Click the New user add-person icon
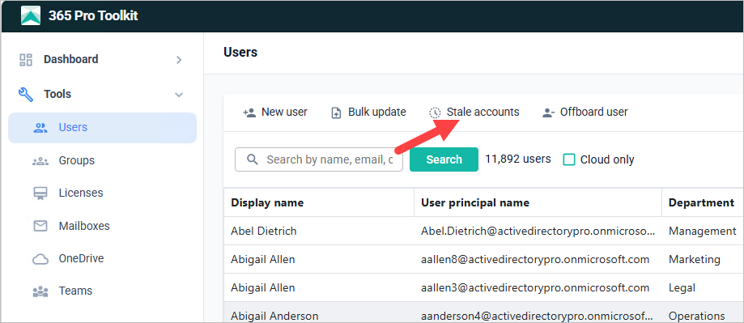The width and height of the screenshot is (744, 323). click(x=249, y=113)
